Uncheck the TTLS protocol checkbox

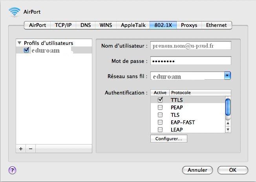160,100
